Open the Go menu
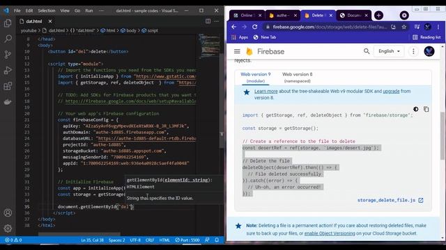The image size is (446, 250). pyautogui.click(x=77, y=10)
